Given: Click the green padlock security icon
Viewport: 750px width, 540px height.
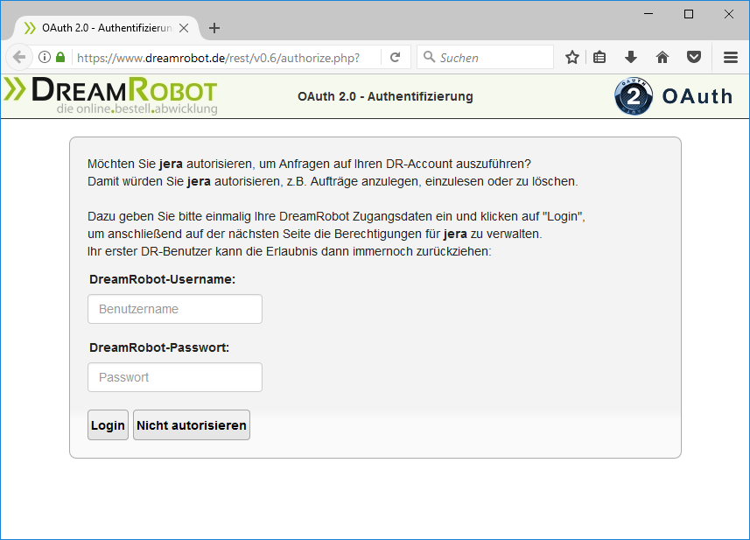Looking at the screenshot, I should pyautogui.click(x=60, y=57).
